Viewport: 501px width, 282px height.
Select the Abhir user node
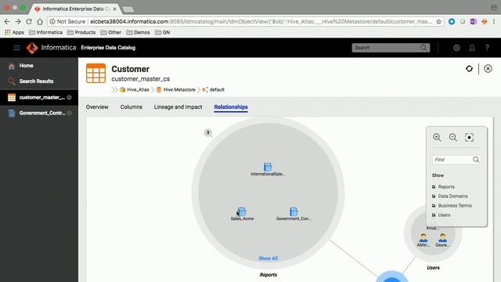(424, 240)
